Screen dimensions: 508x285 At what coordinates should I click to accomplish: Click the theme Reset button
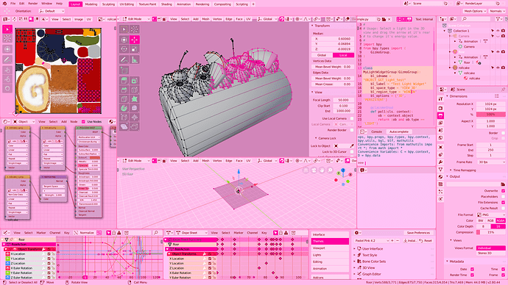point(426,241)
